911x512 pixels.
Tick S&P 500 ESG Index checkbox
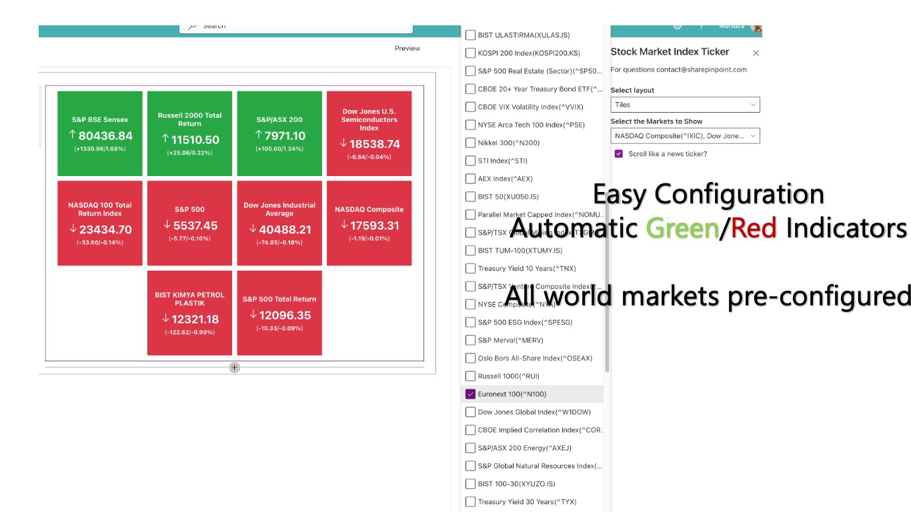[471, 322]
